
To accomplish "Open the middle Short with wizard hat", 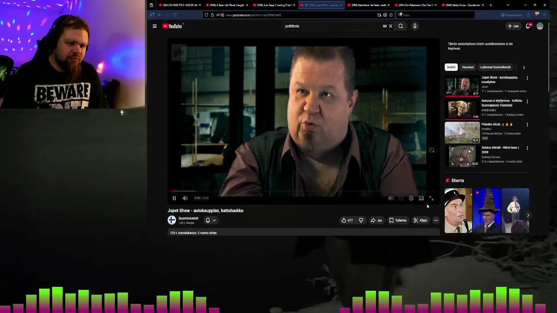I will [487, 211].
